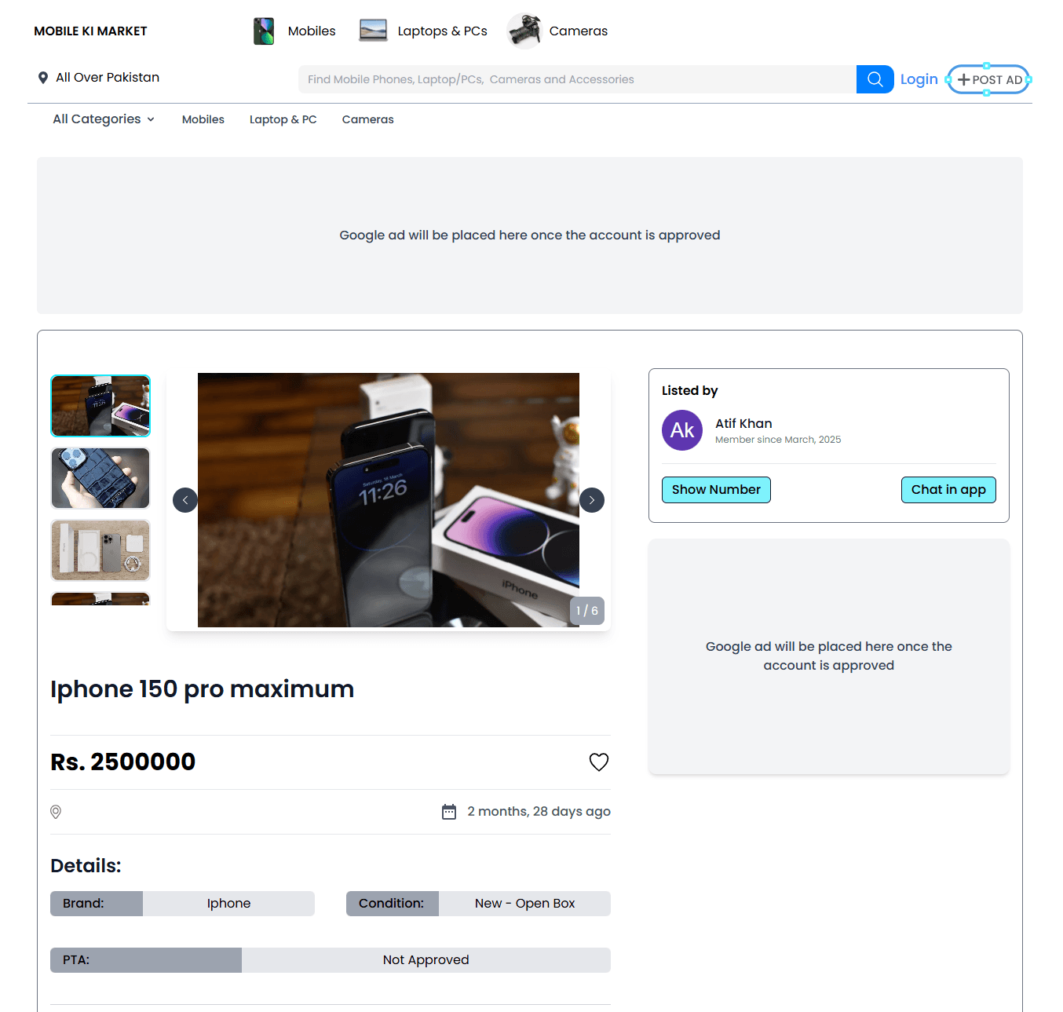Click Laptops & PCs text in the top header
1063x1012 pixels.
click(443, 31)
